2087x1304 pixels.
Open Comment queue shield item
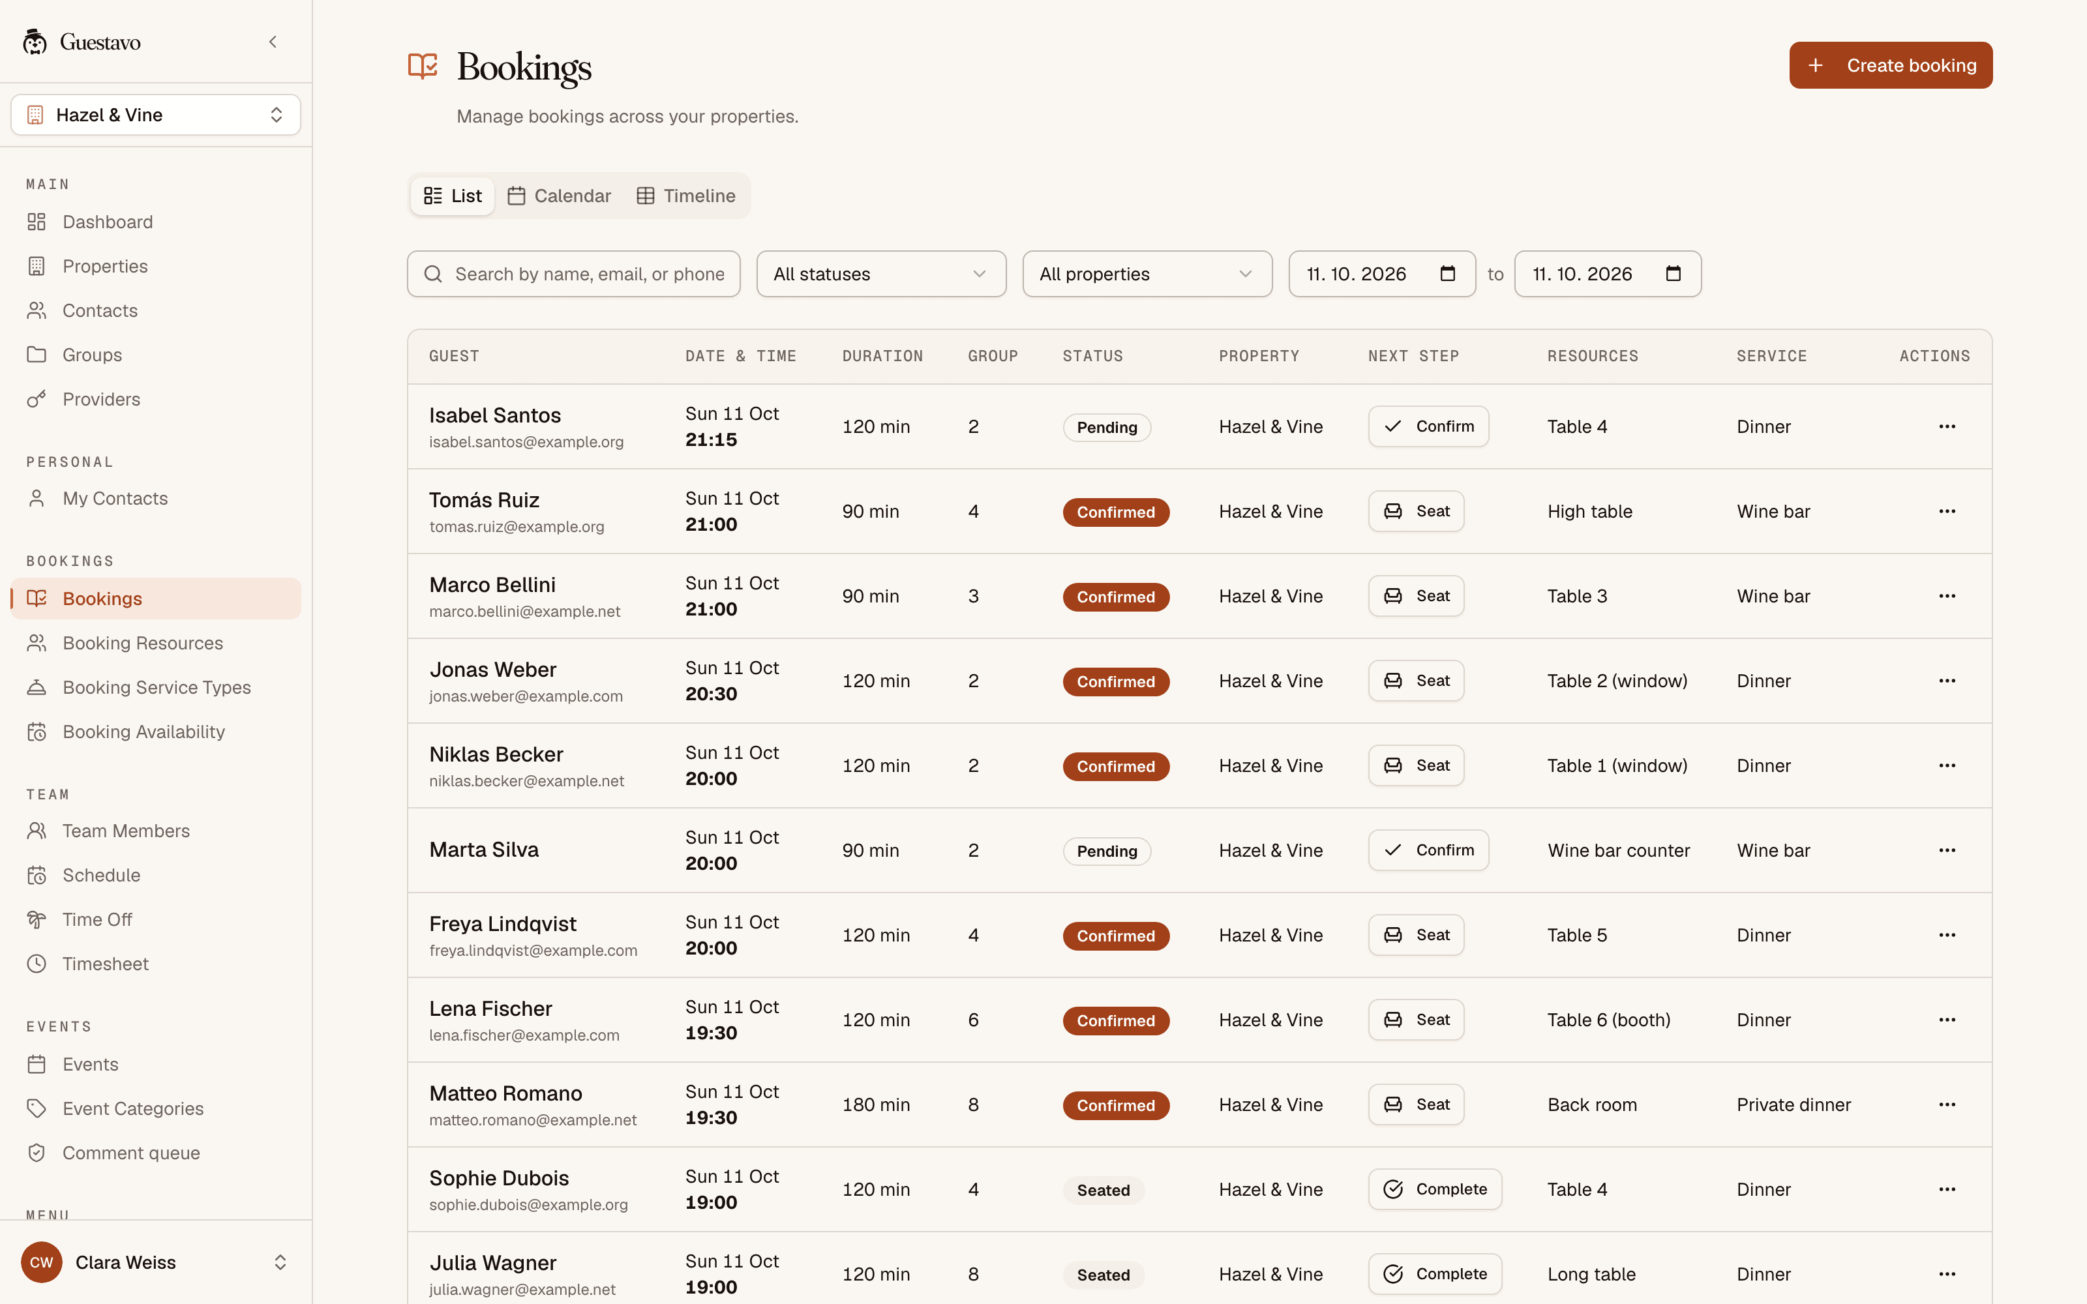pyautogui.click(x=156, y=1152)
